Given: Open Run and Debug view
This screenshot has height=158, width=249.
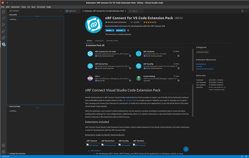Looking at the screenshot, I should point(4,31).
